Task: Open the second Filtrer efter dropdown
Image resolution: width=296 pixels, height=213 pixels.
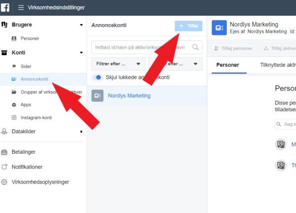Action: [176, 64]
